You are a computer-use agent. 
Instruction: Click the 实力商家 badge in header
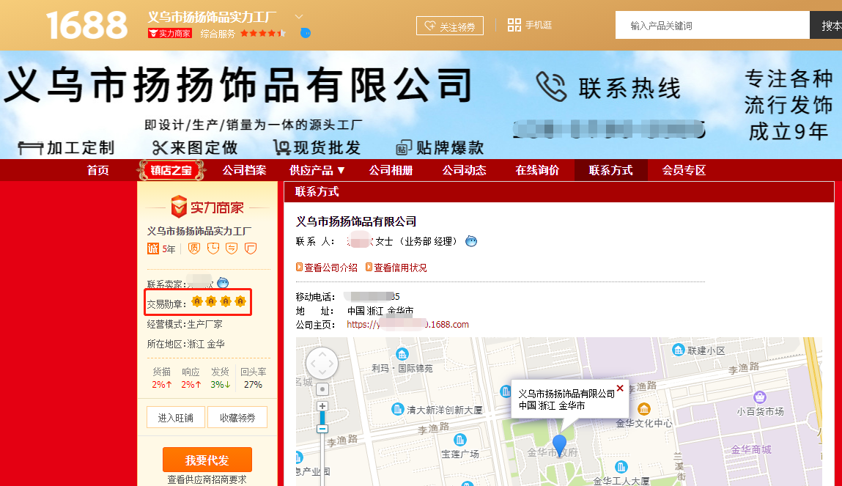coord(170,33)
